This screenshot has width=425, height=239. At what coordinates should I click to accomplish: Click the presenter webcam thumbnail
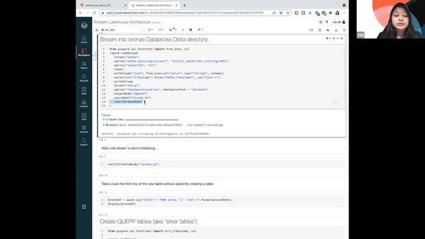(391, 19)
